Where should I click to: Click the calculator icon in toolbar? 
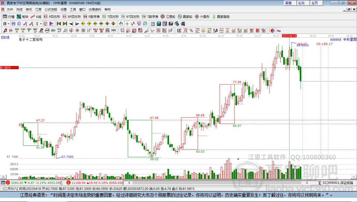coord(159,23)
